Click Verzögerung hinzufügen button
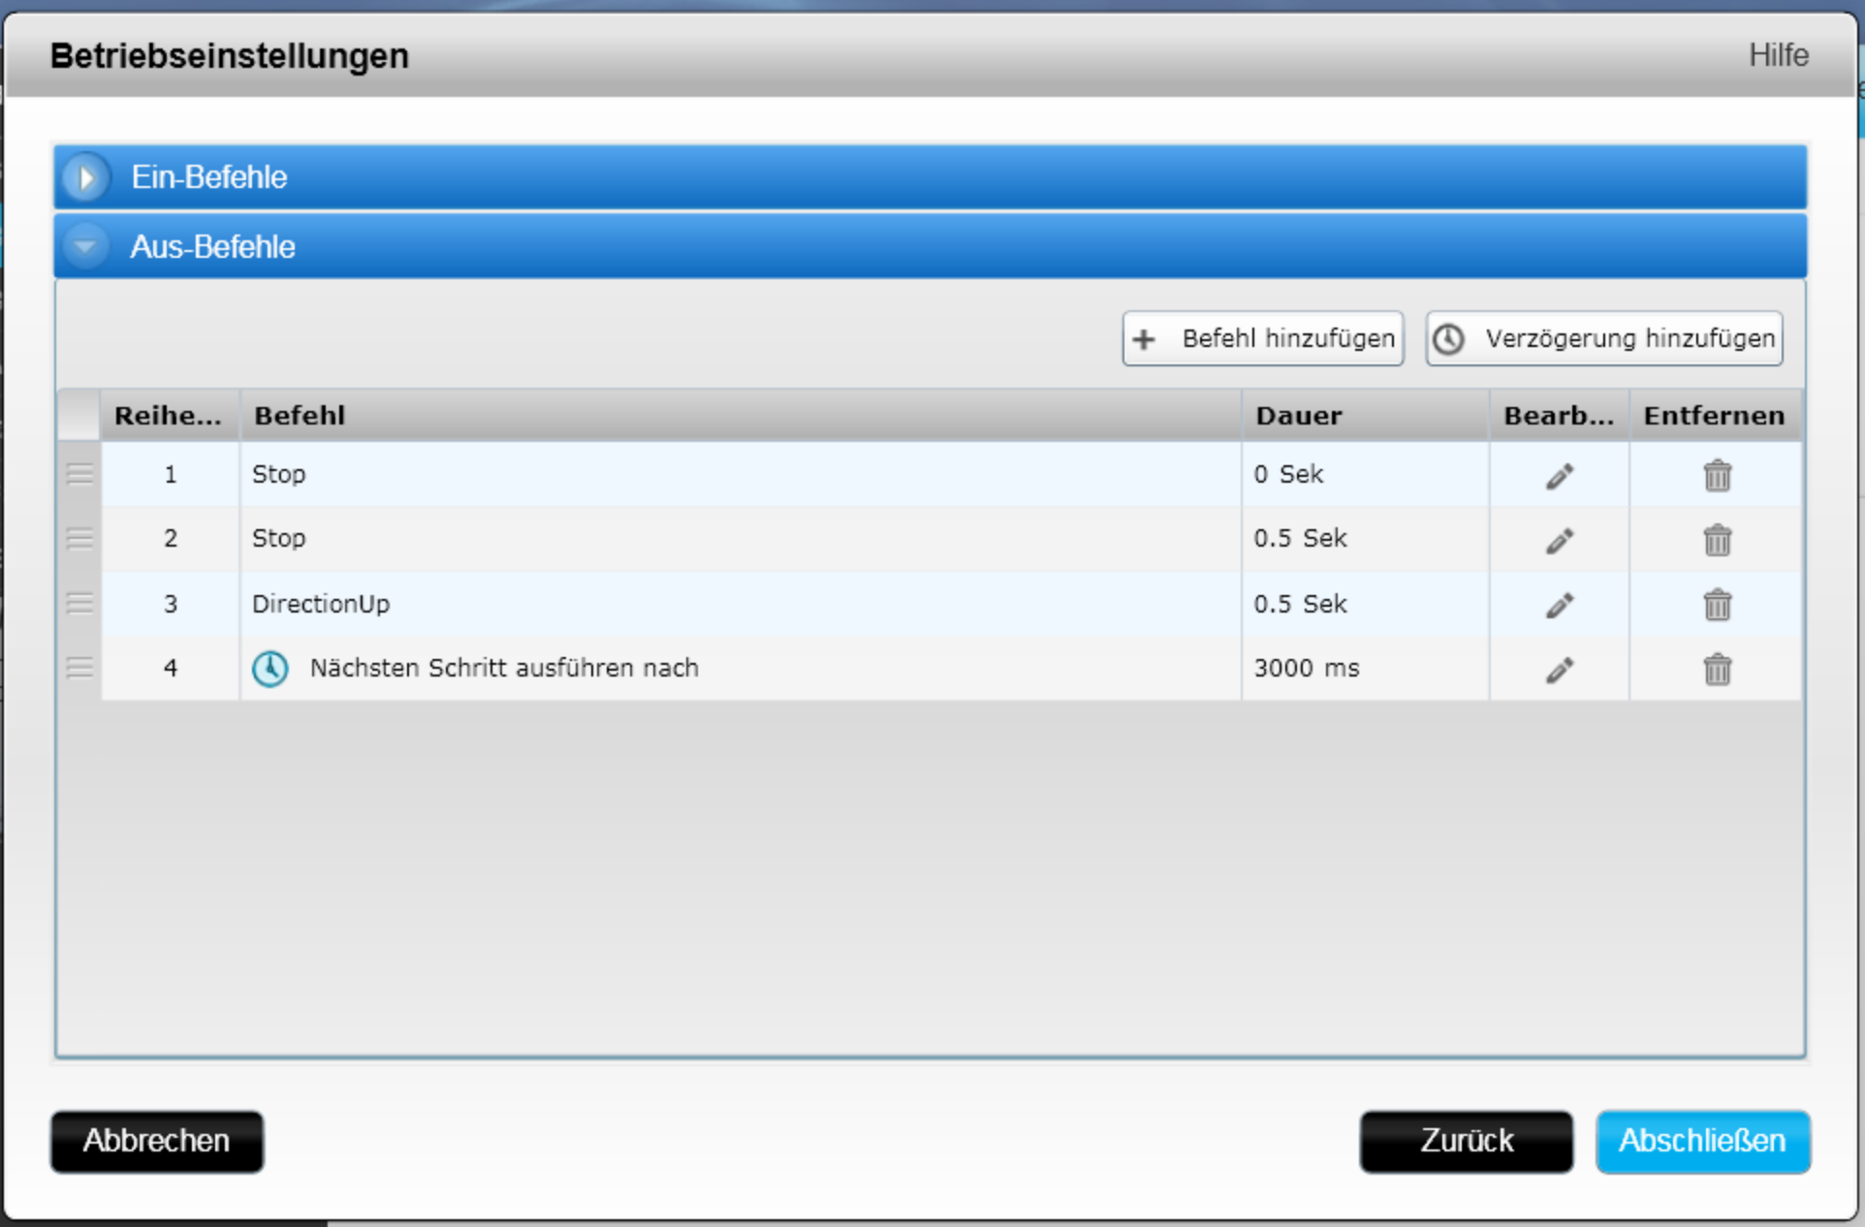Screen dimensions: 1865x1227 pos(1604,338)
